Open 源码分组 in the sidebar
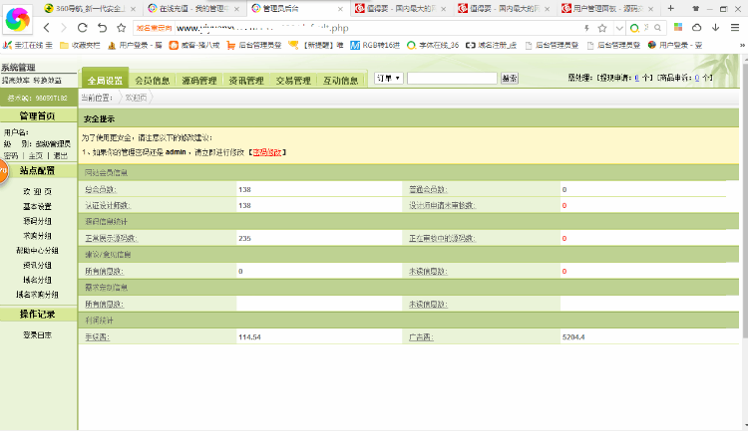 pos(37,221)
